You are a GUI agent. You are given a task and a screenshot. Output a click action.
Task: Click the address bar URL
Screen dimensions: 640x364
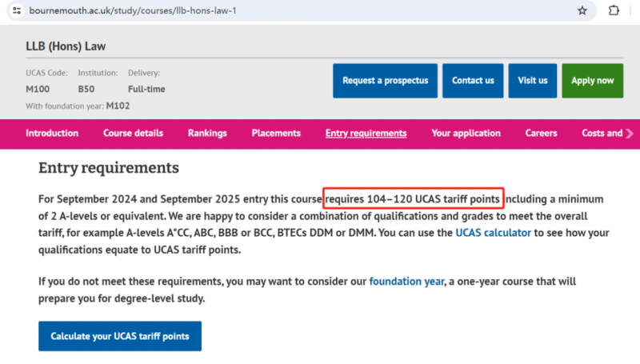pos(133,10)
